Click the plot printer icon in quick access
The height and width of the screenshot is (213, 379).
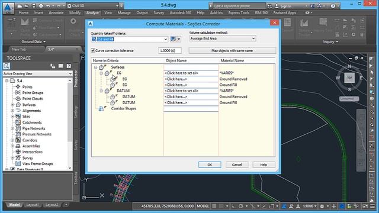pyautogui.click(x=41, y=6)
